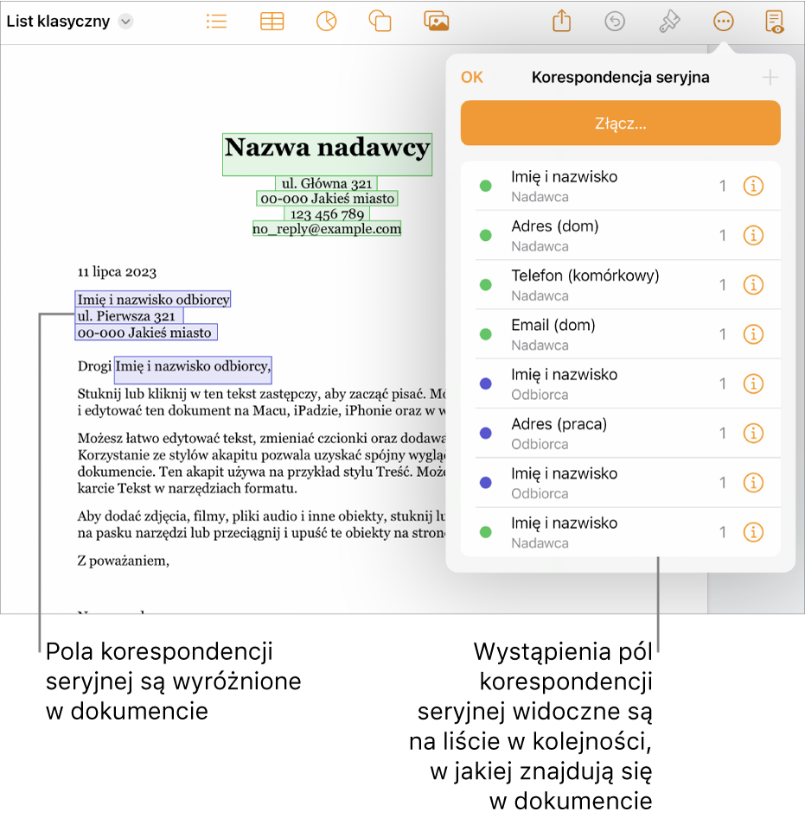805x818 pixels.
Task: Open info for Telefon (komórkowy) field
Action: (x=753, y=285)
